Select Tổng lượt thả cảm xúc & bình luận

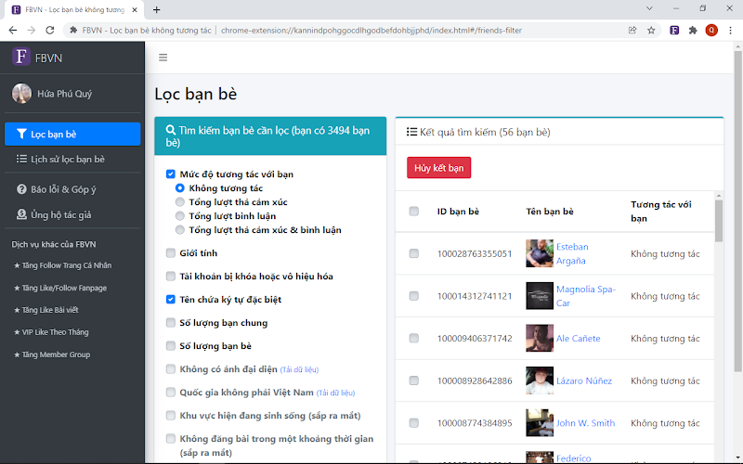click(179, 229)
